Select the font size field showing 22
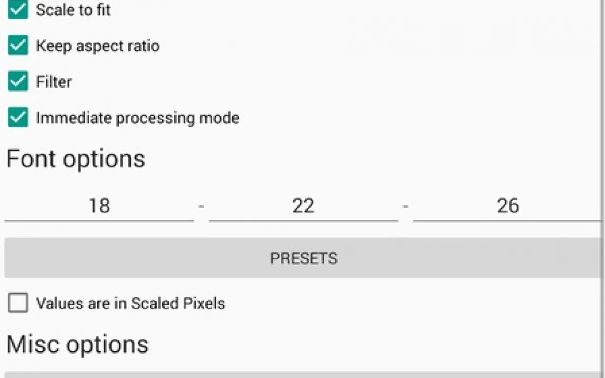605x378 pixels. tap(303, 206)
